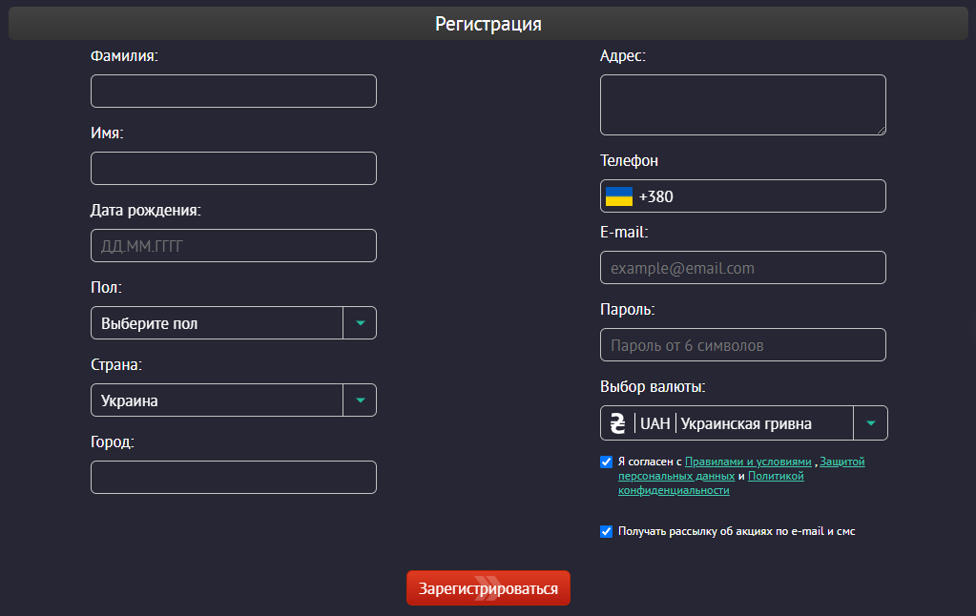
Task: Click inside the 'Адрес' text area
Action: [x=742, y=105]
